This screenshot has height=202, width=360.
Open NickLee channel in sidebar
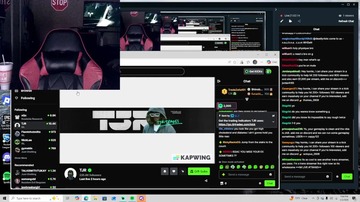click(x=35, y=142)
